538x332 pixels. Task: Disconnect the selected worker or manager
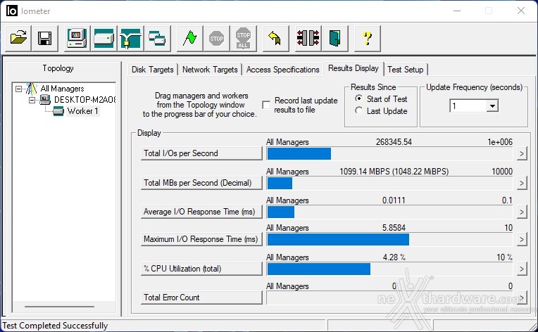point(308,38)
